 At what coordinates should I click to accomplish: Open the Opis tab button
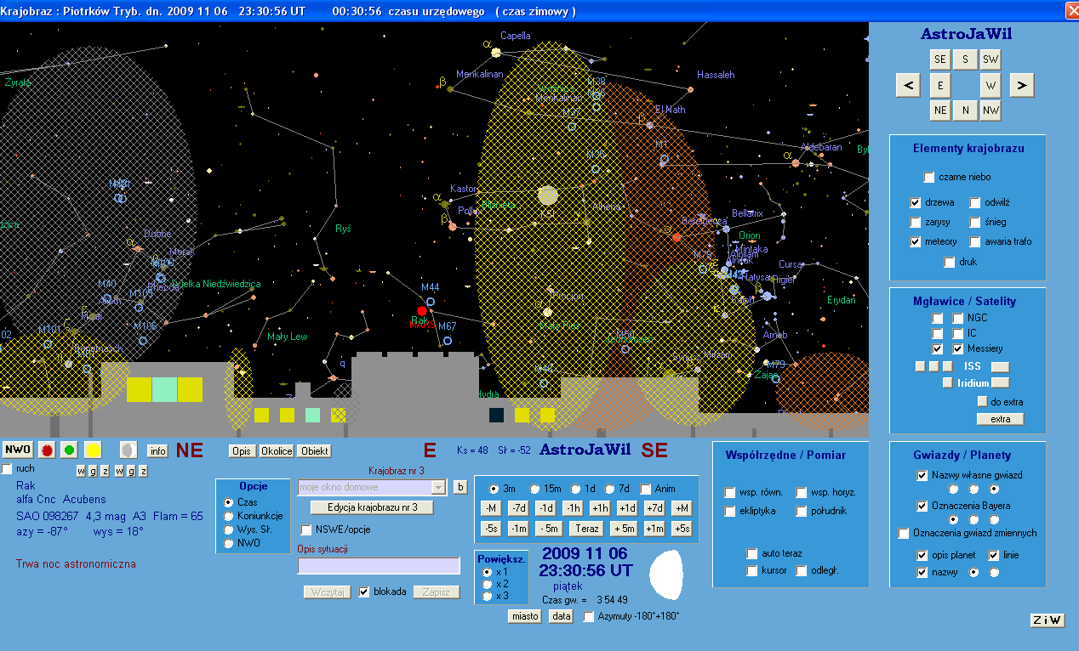pyautogui.click(x=242, y=451)
